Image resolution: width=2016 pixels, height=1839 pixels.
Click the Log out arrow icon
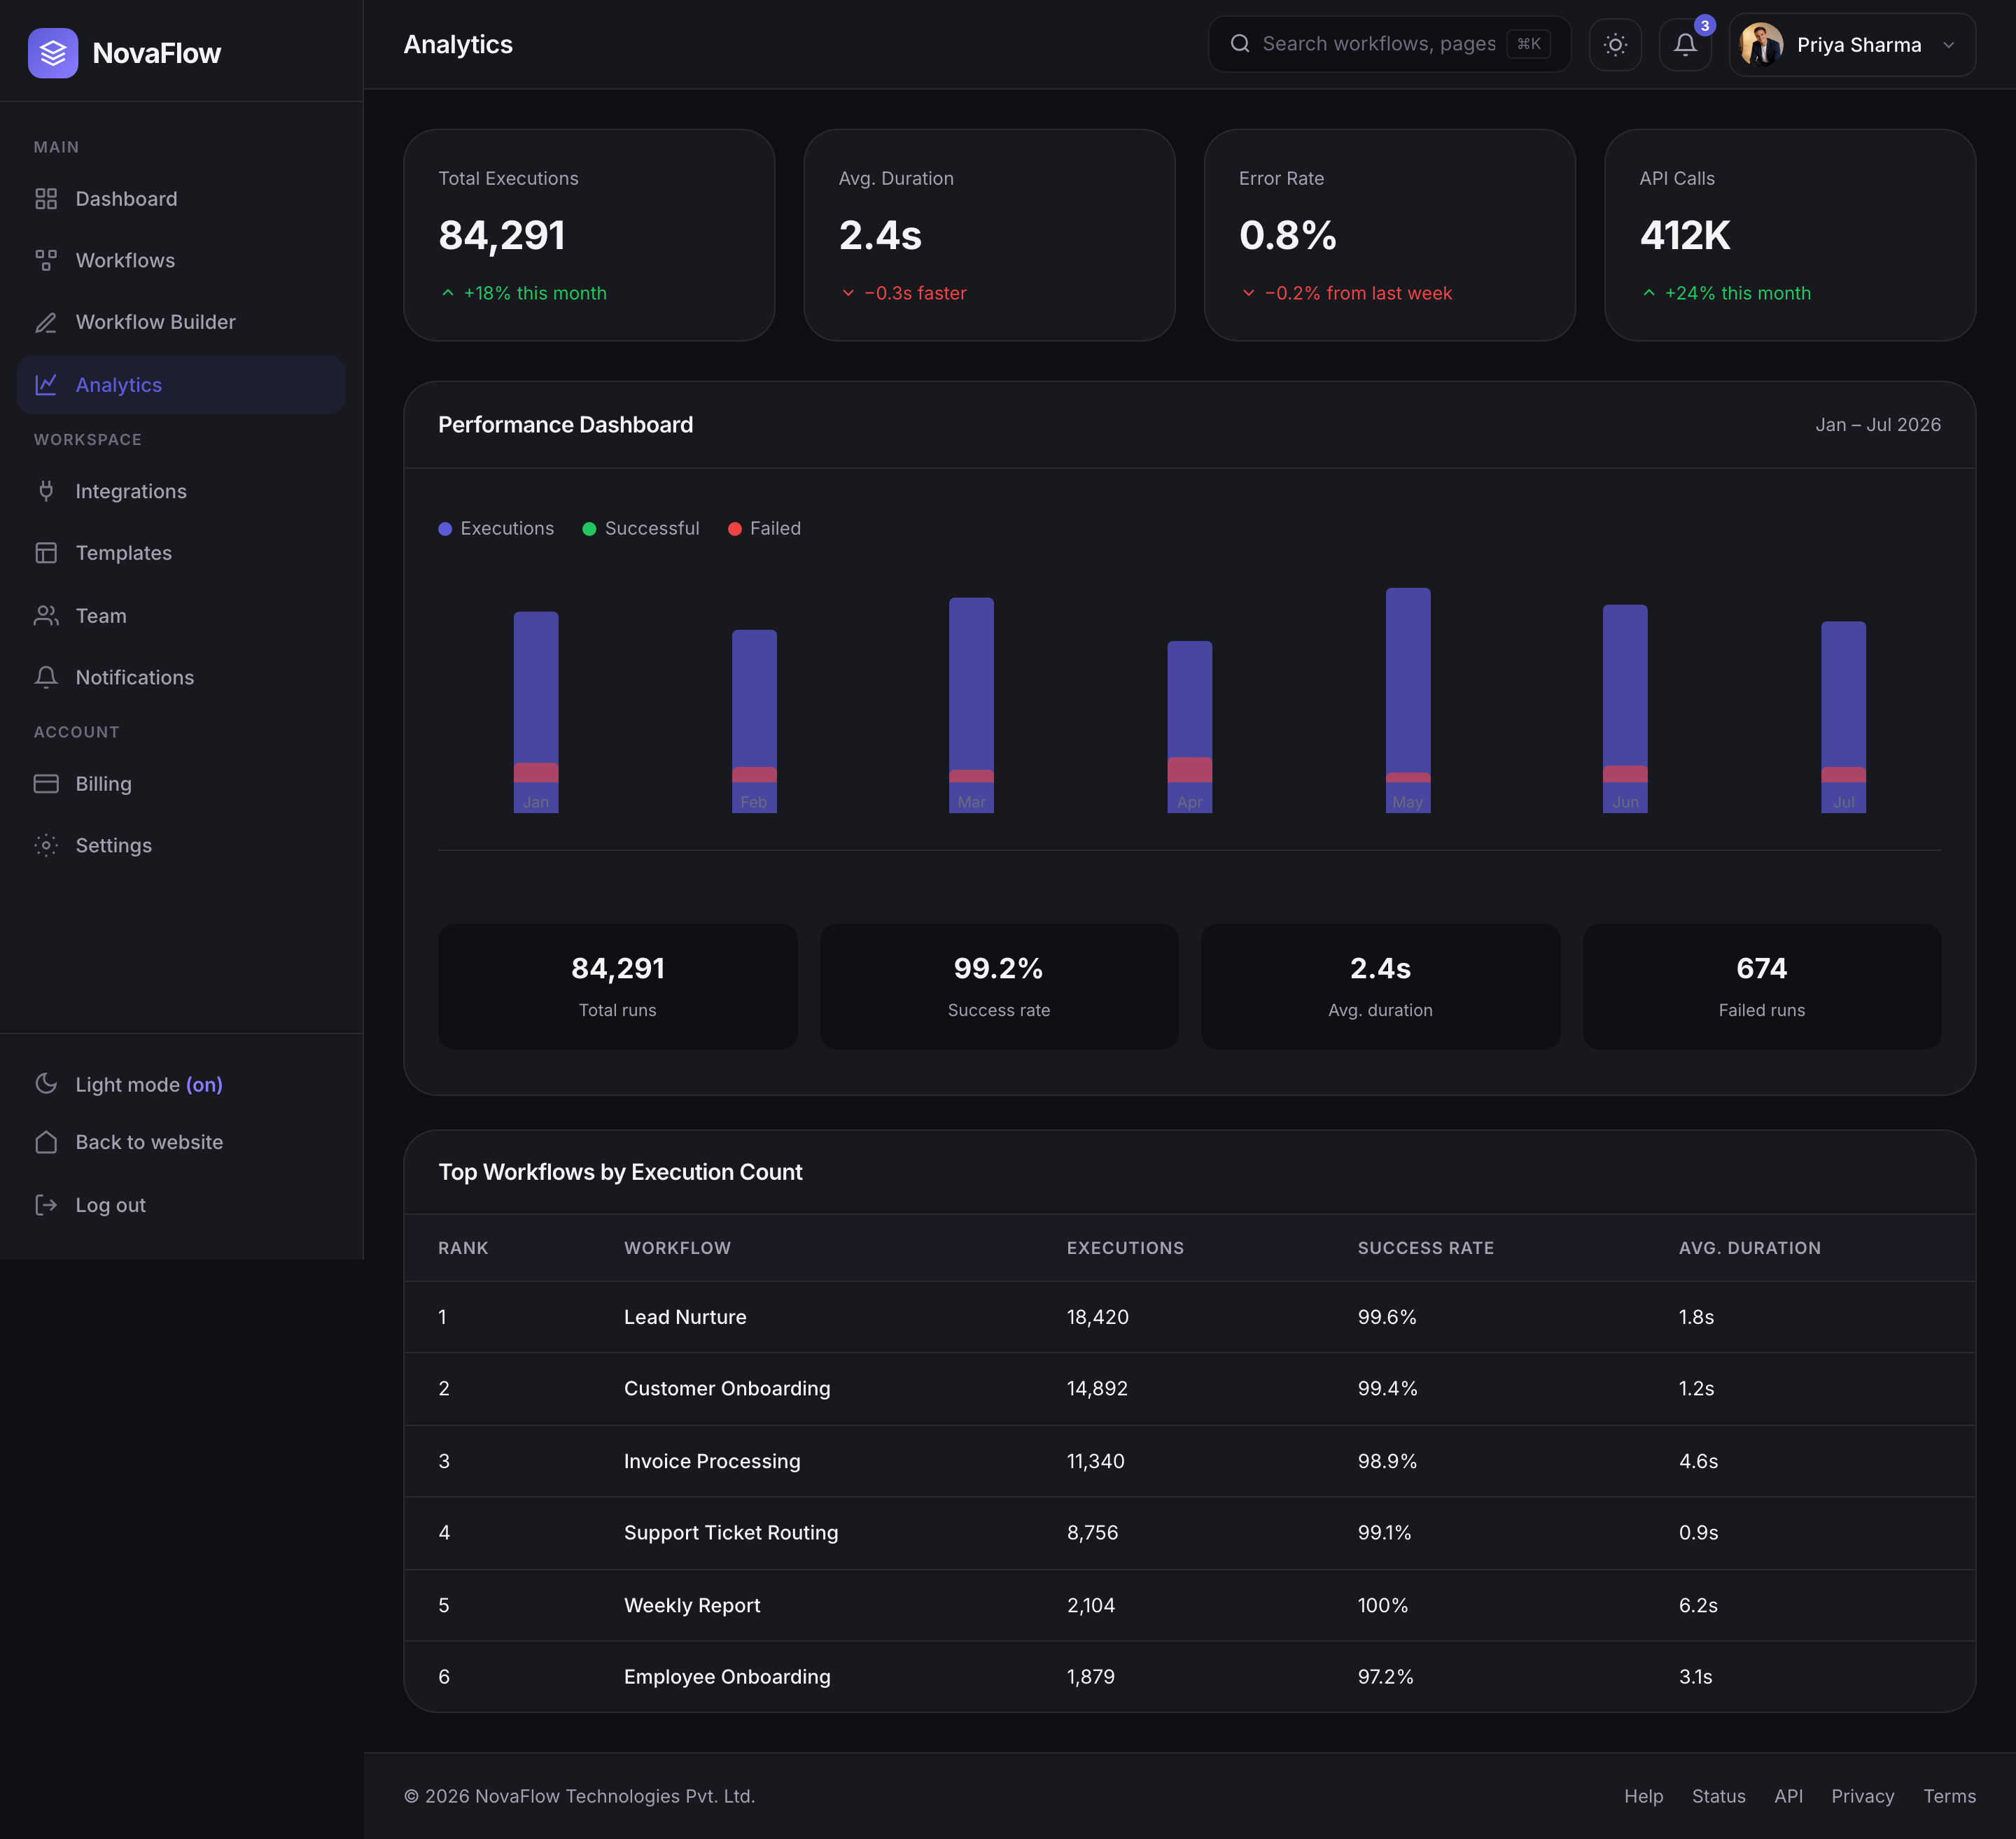(46, 1205)
